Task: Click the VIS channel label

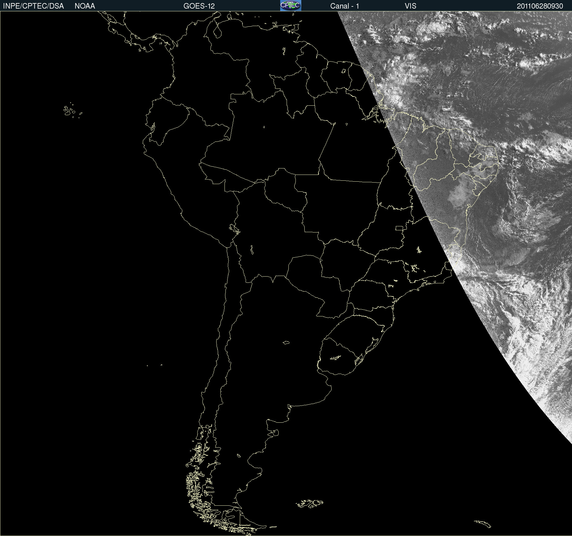Action: point(410,6)
